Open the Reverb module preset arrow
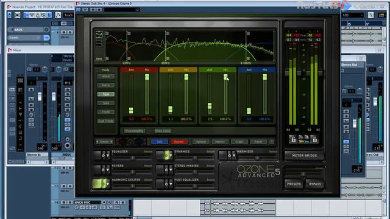 click(x=108, y=170)
